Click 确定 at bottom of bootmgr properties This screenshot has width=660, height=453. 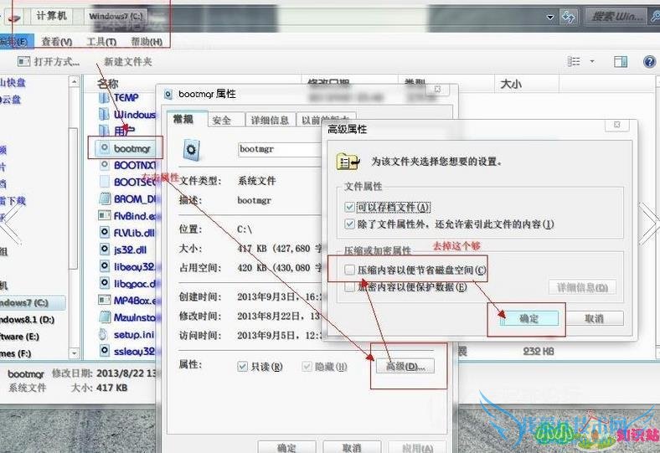click(x=286, y=447)
